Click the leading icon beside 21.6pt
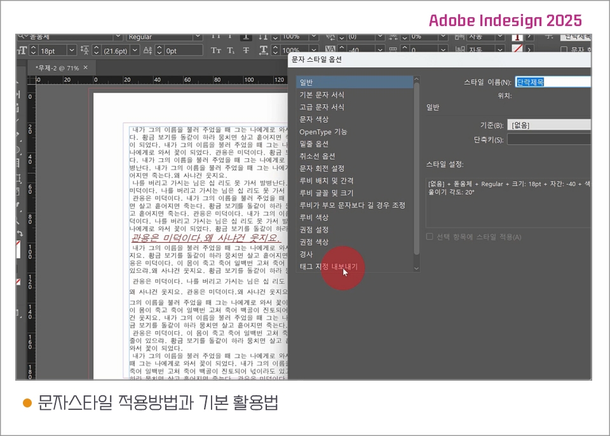 [85, 51]
